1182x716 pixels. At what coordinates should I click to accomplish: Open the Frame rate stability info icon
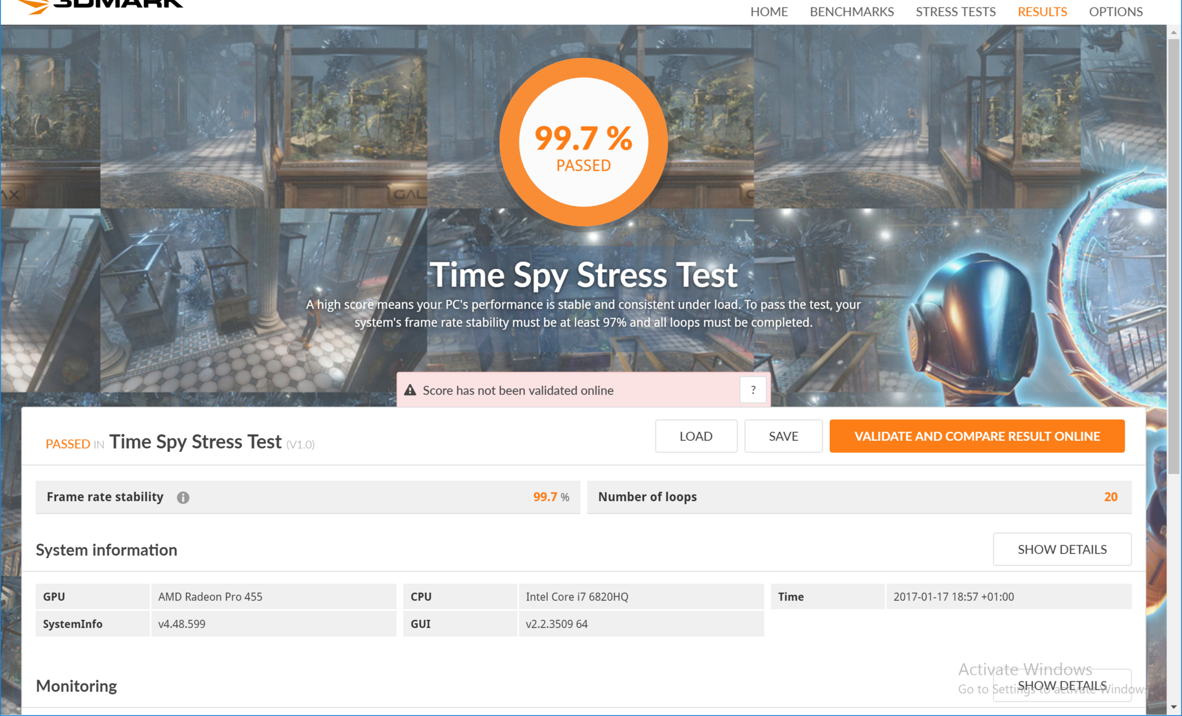click(x=183, y=497)
